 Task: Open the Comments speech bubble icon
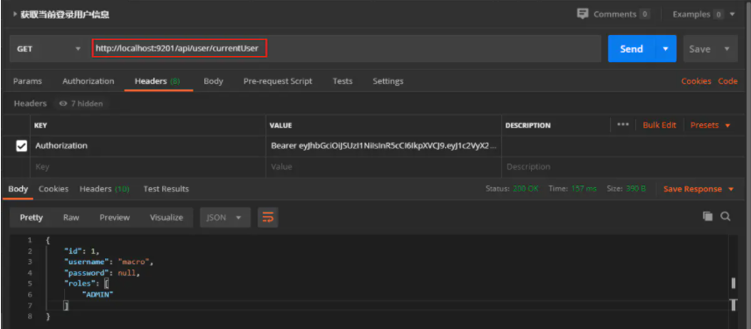pyautogui.click(x=583, y=14)
